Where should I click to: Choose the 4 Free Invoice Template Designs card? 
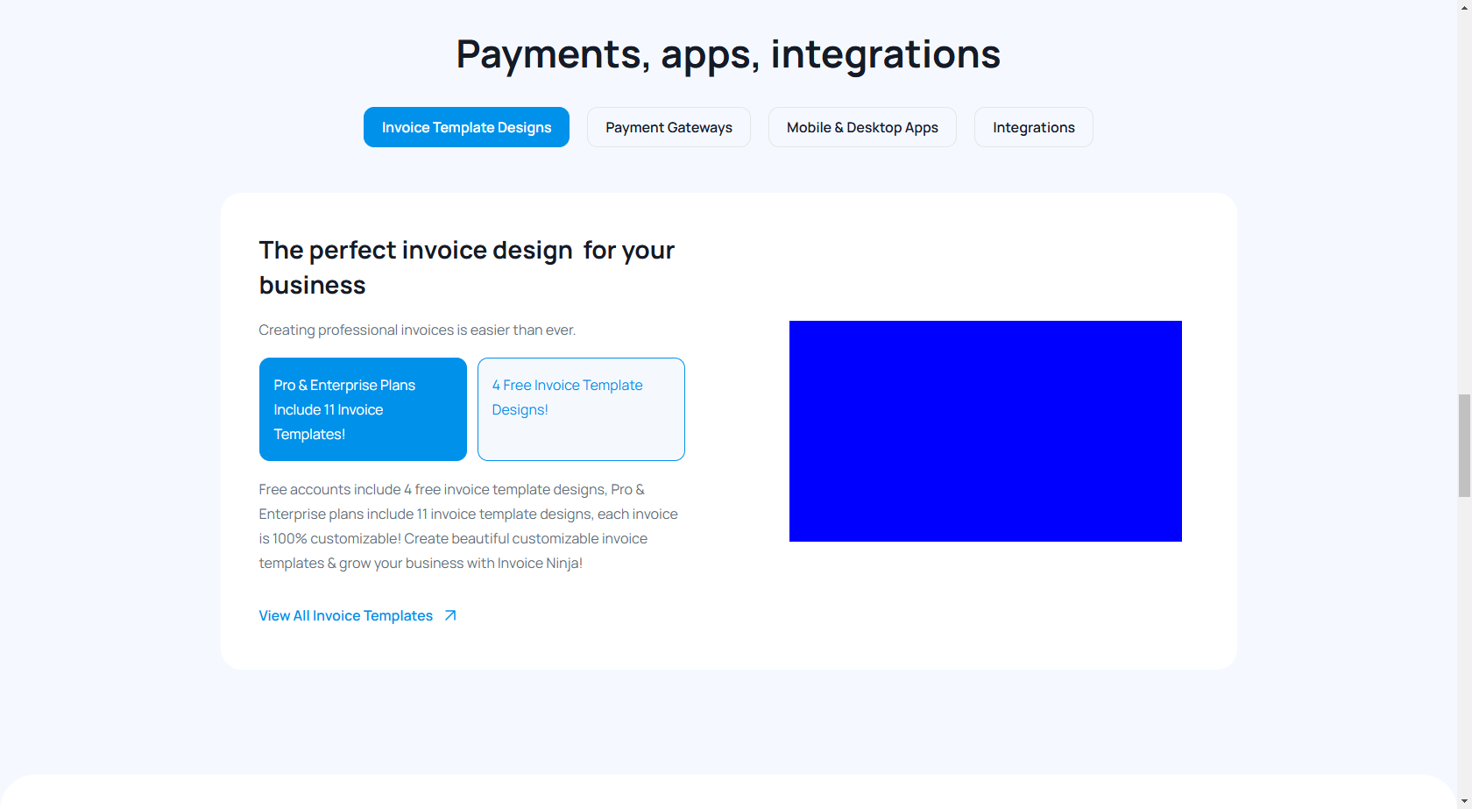click(x=581, y=409)
